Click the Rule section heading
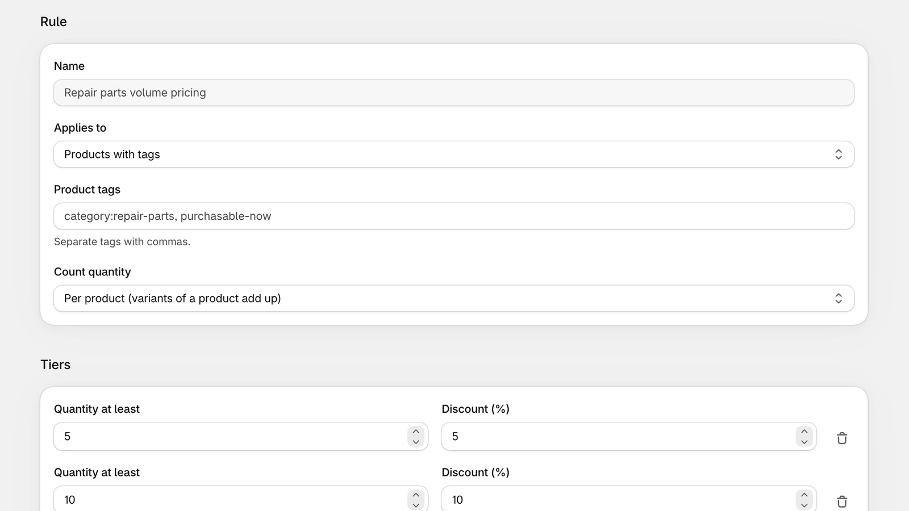The image size is (909, 511). pos(53,22)
